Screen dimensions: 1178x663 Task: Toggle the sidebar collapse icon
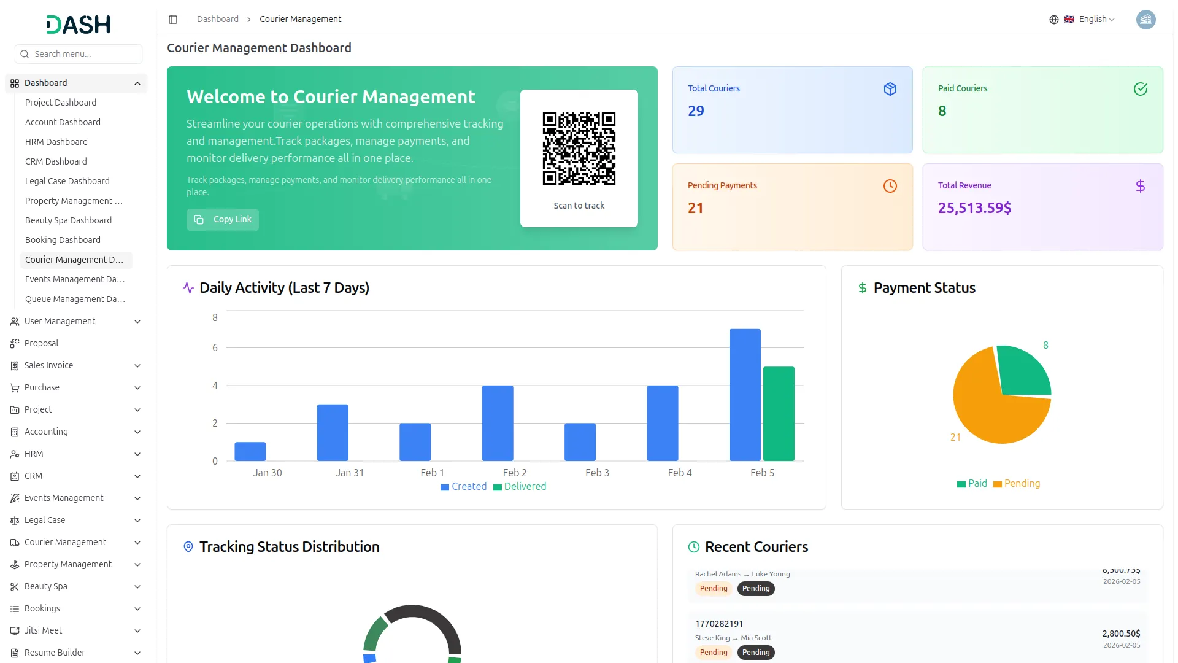pyautogui.click(x=173, y=20)
